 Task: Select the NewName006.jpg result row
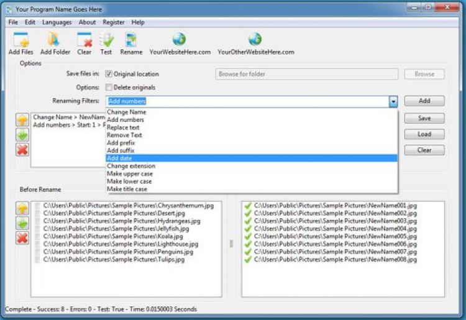(x=336, y=244)
